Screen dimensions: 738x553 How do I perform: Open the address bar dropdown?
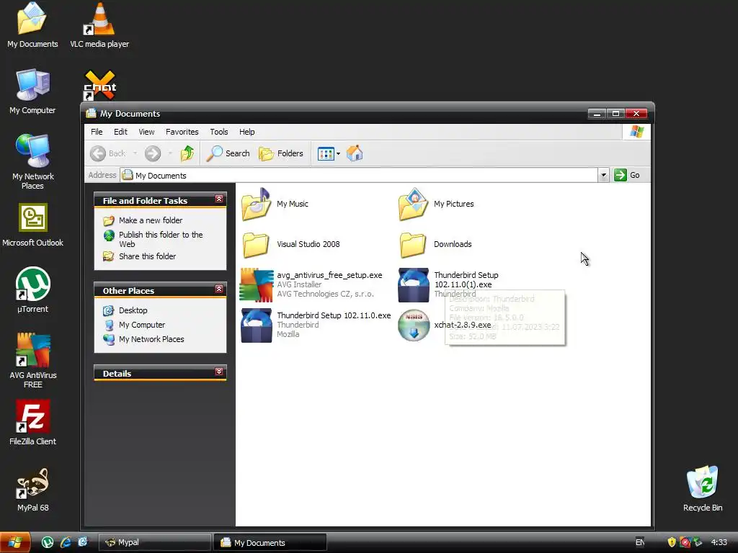point(603,176)
